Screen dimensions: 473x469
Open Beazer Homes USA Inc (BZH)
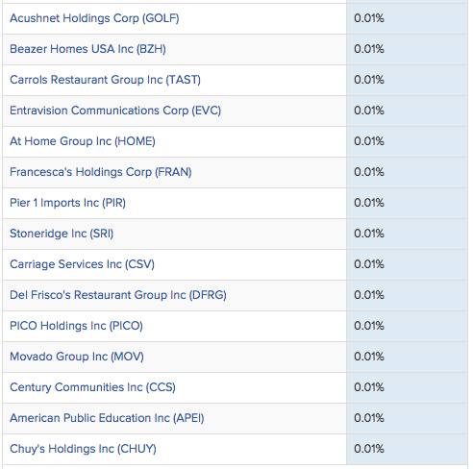click(x=87, y=49)
